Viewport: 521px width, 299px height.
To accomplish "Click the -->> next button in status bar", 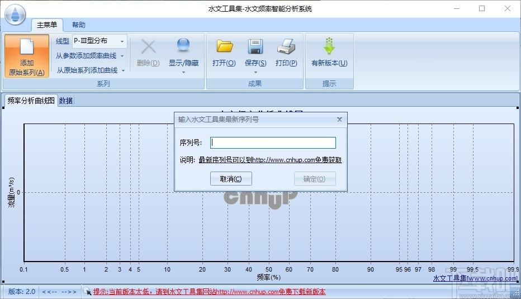I will pos(69,292).
